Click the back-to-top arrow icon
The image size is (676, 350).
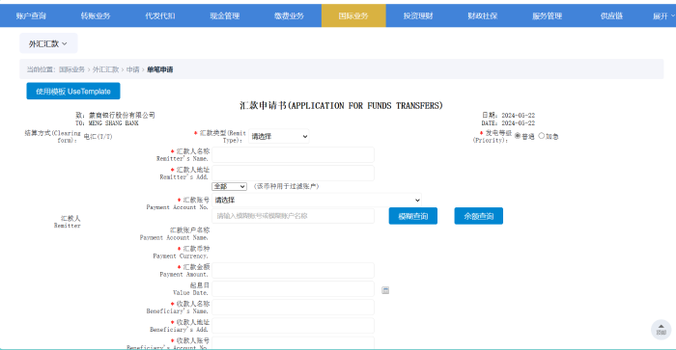[x=661, y=330]
